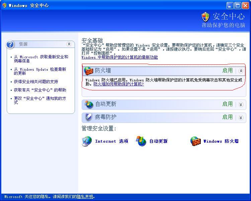The width and height of the screenshot is (251, 201).
Task: Minimize the Windows 安全中心 window
Action: pos(230,6)
